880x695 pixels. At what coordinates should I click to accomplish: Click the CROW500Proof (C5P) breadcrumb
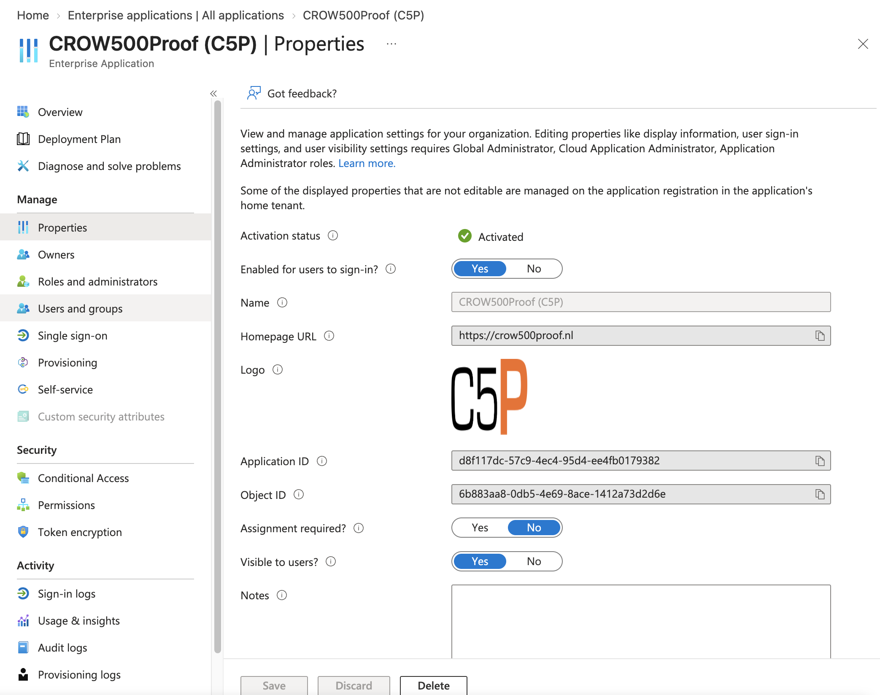click(x=363, y=15)
